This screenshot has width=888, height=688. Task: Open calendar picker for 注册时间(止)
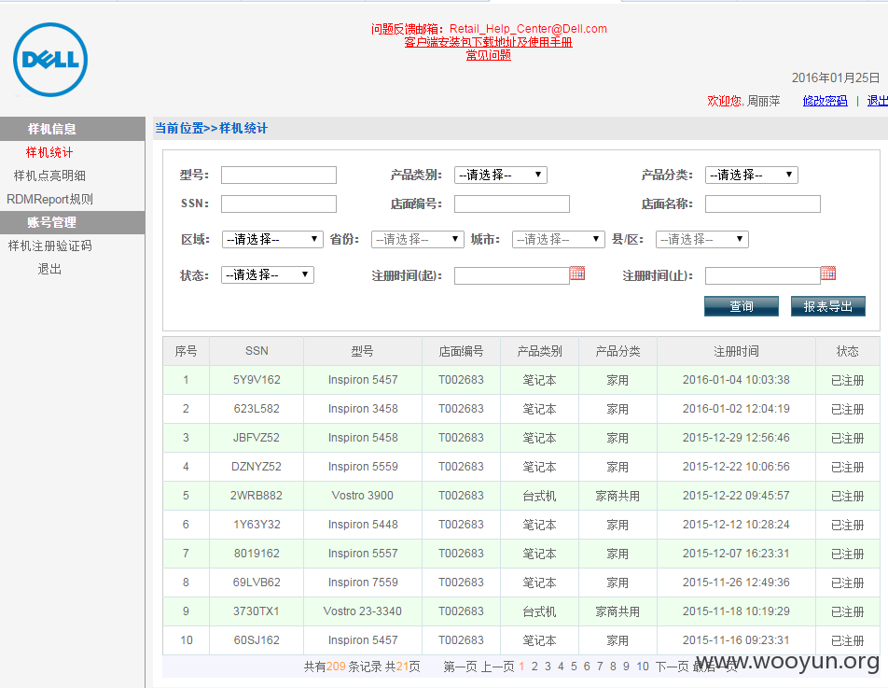pyautogui.click(x=828, y=274)
